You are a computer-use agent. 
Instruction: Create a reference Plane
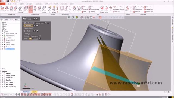62,9
